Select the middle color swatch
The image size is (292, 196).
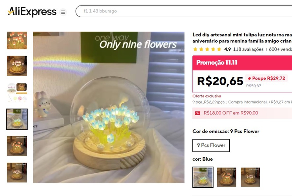pos(227,177)
